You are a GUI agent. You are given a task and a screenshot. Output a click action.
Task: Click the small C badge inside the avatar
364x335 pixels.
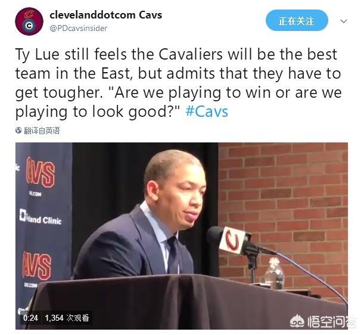pyautogui.click(x=29, y=26)
